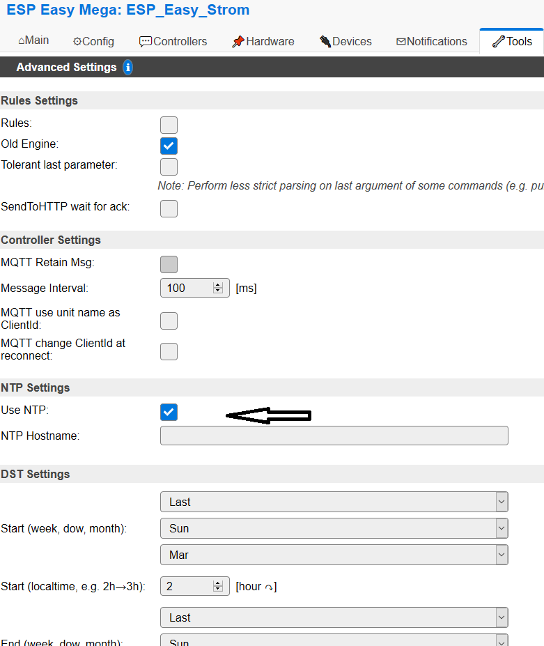
Task: Open the DST start month dropdown (Mar)
Action: pos(334,555)
